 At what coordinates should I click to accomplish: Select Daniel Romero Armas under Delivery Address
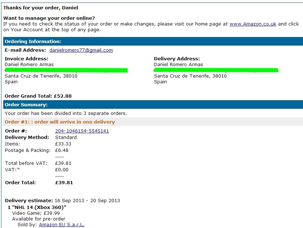tap(178, 65)
